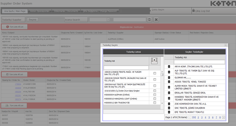236x126 pixels.
Task: Remove ARYA KONF. from selected suppliers
Action: (169, 66)
